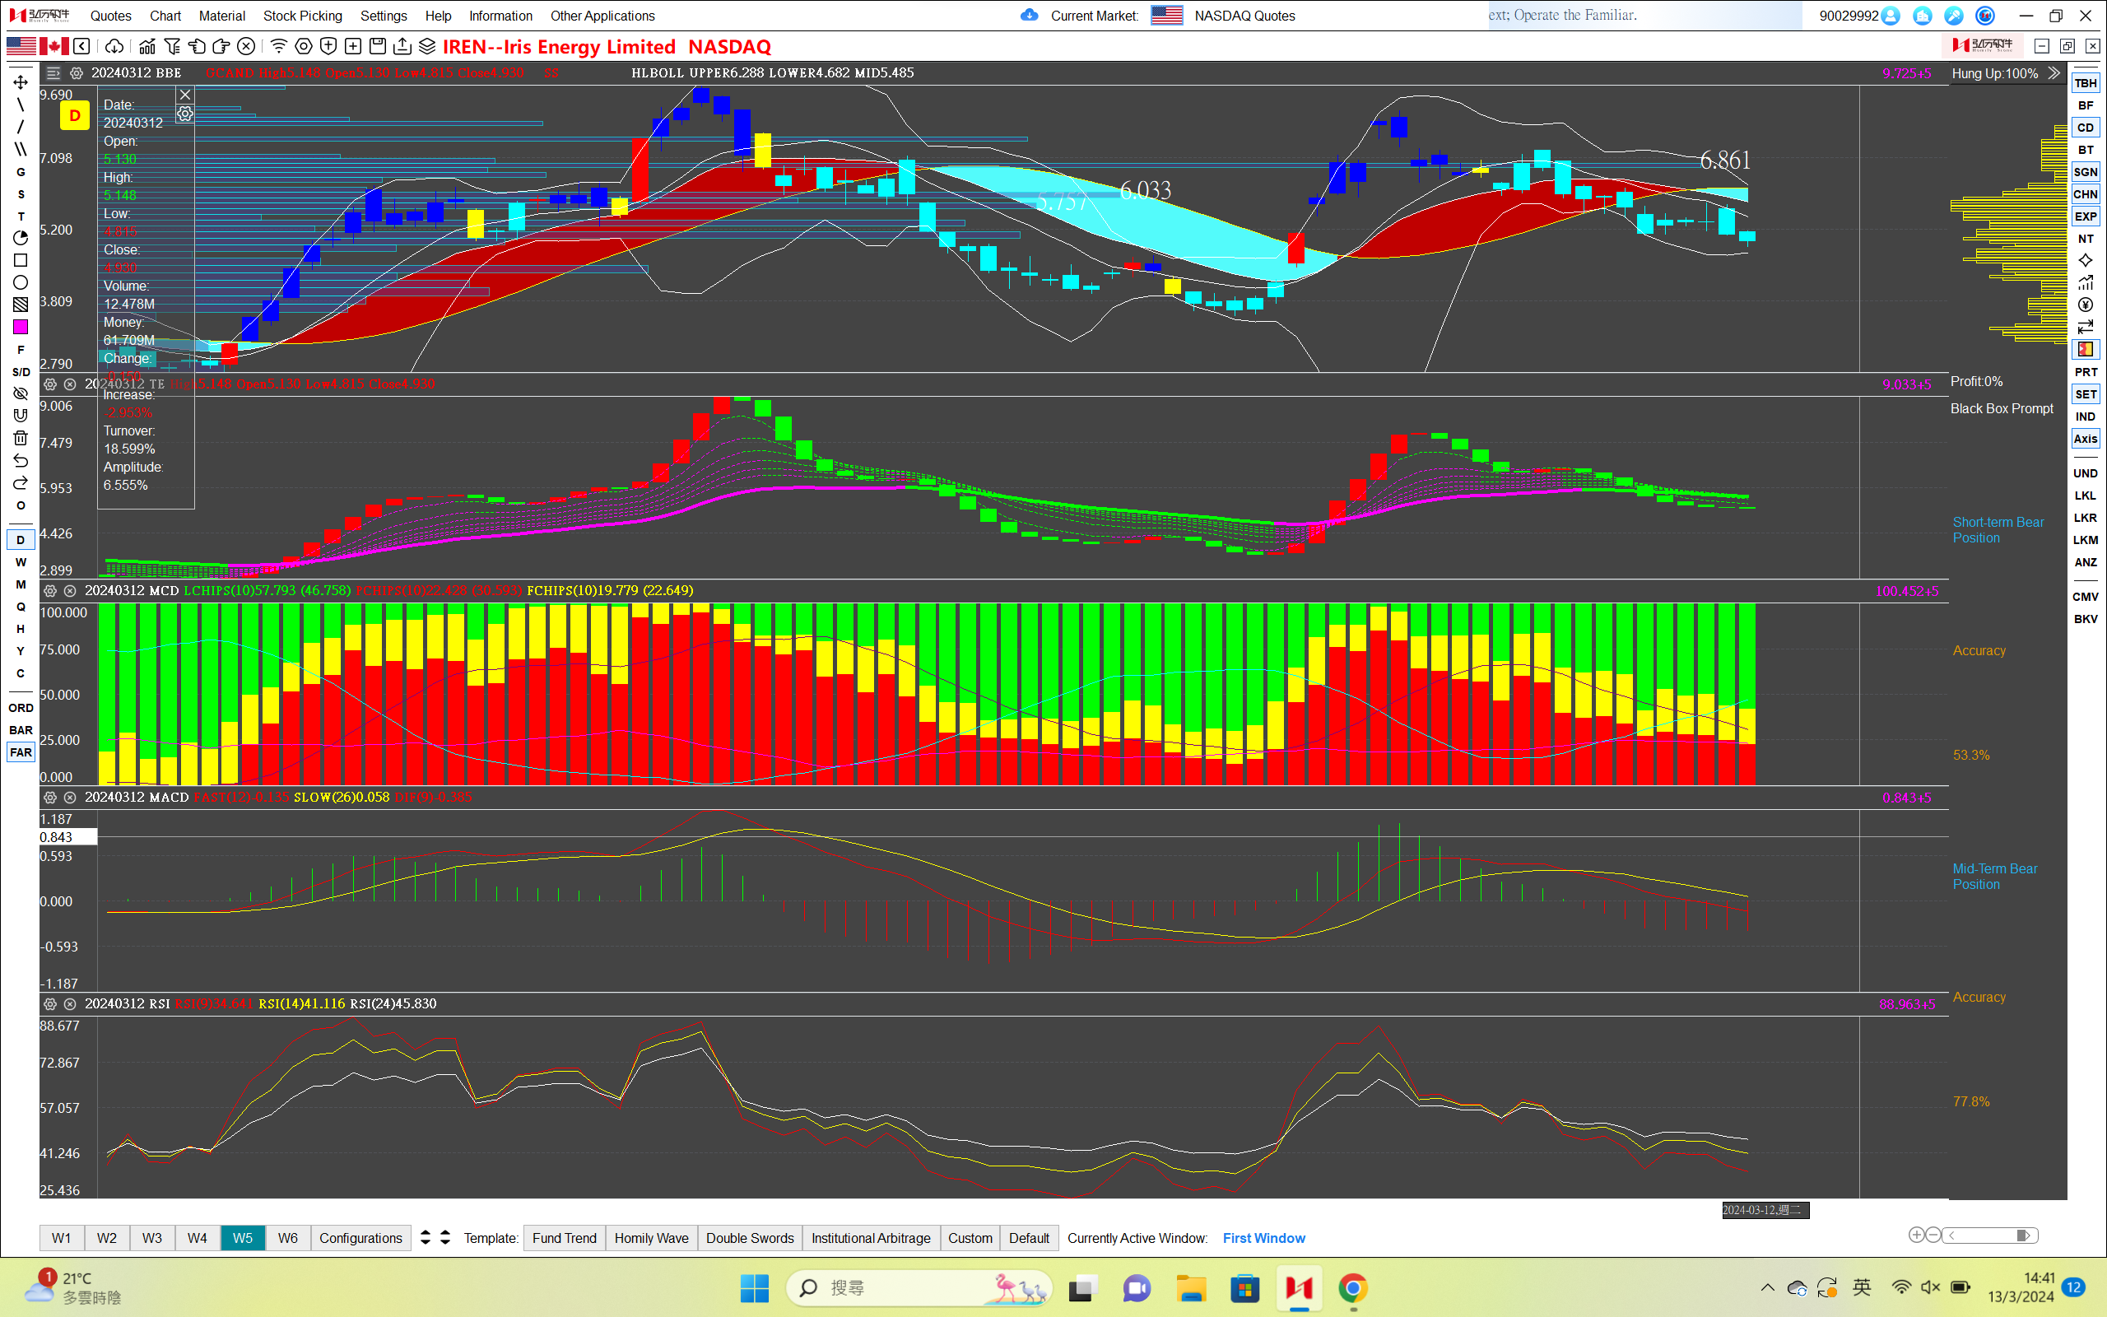Click the Default template button
This screenshot has width=2107, height=1317.
click(x=1029, y=1238)
